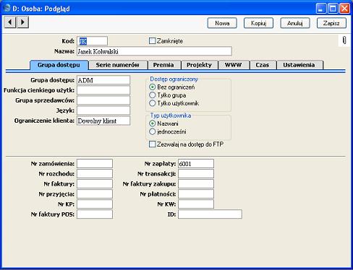This screenshot has height=270, width=353.
Task: Click the Grupa dostępu field containing ADM
Action: click(103, 80)
